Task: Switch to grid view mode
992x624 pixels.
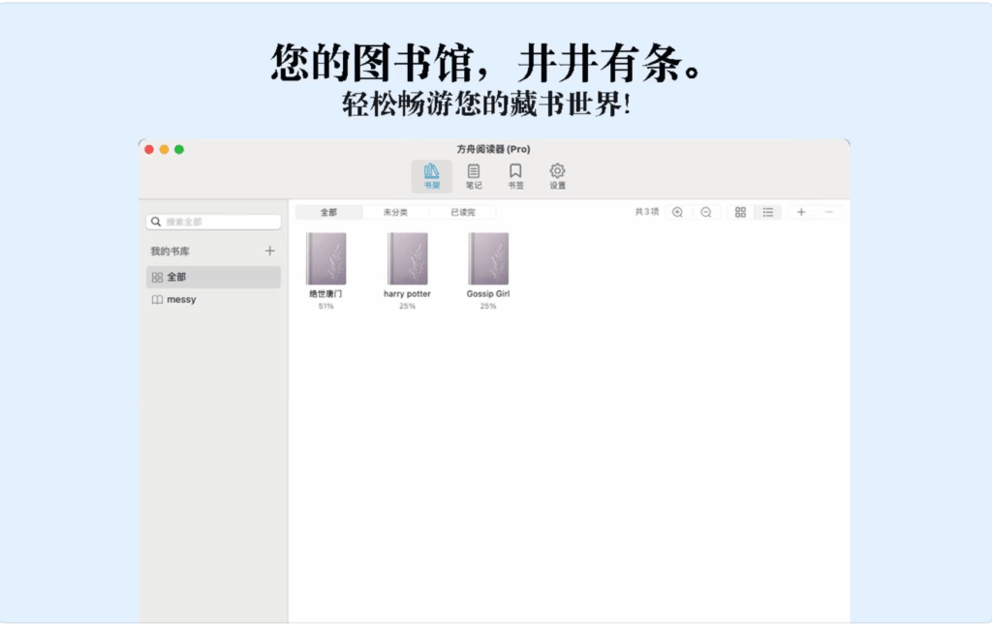Action: coord(739,212)
